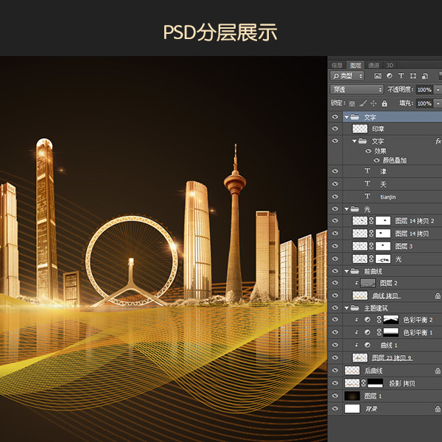Click the 色彩平衡 2 mask thumbnail
This screenshot has width=442, height=442.
click(390, 320)
